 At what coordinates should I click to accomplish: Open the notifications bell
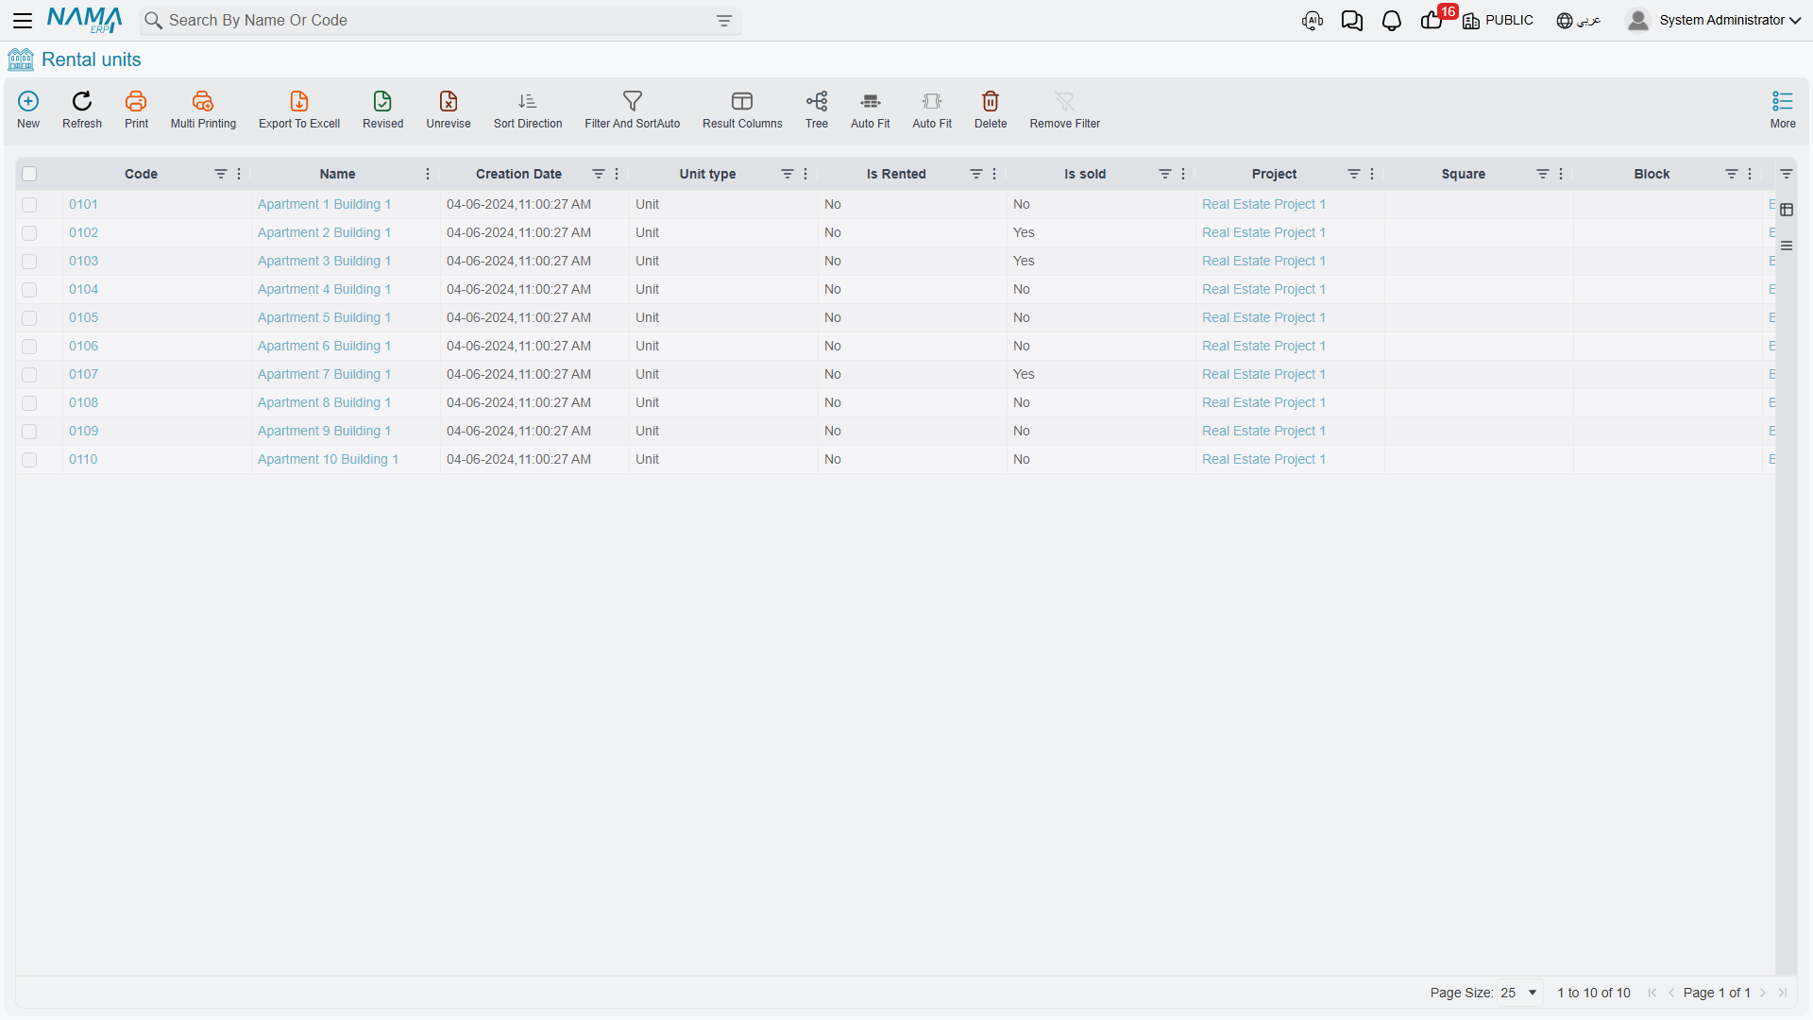point(1392,21)
